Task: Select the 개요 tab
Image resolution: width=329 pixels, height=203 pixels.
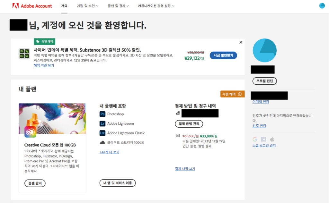Action: pyautogui.click(x=64, y=6)
